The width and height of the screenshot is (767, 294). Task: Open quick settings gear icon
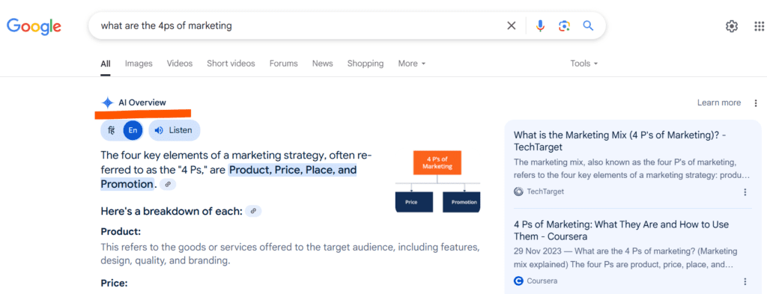[x=731, y=26]
